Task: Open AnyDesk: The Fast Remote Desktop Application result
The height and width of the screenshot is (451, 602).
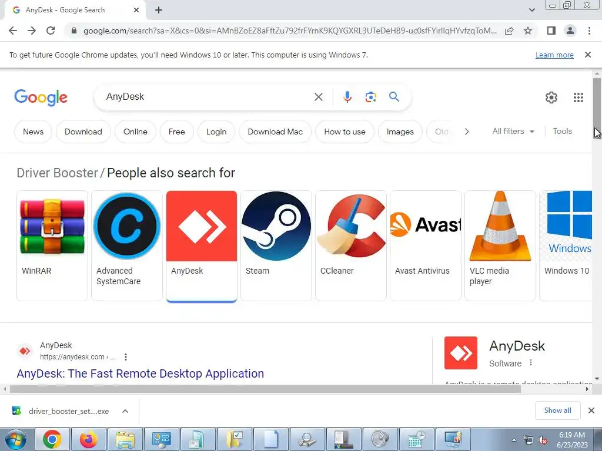Action: coord(140,373)
